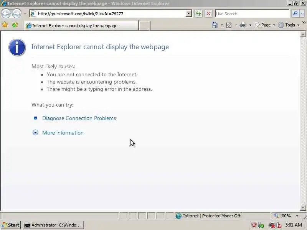The image size is (307, 230).
Task: Click 'There might be a typing error' text
Action: coord(99,89)
